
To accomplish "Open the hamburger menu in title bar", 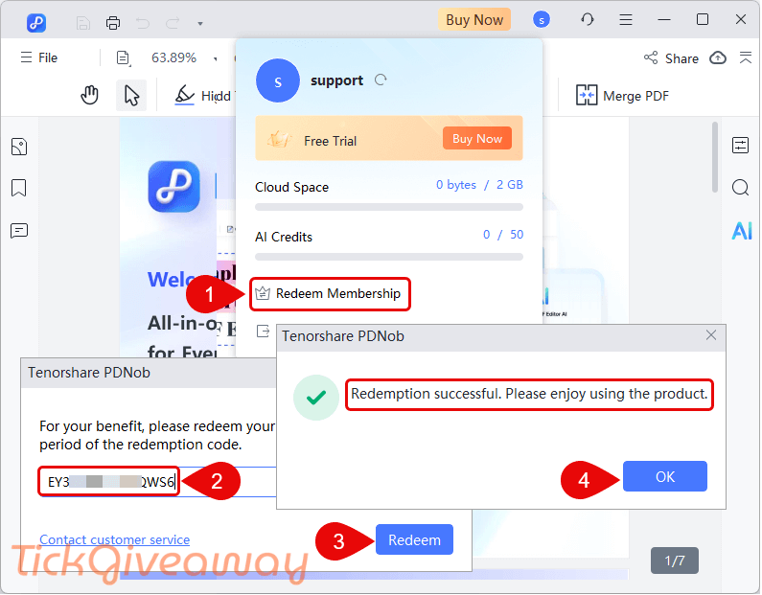I will tap(626, 19).
